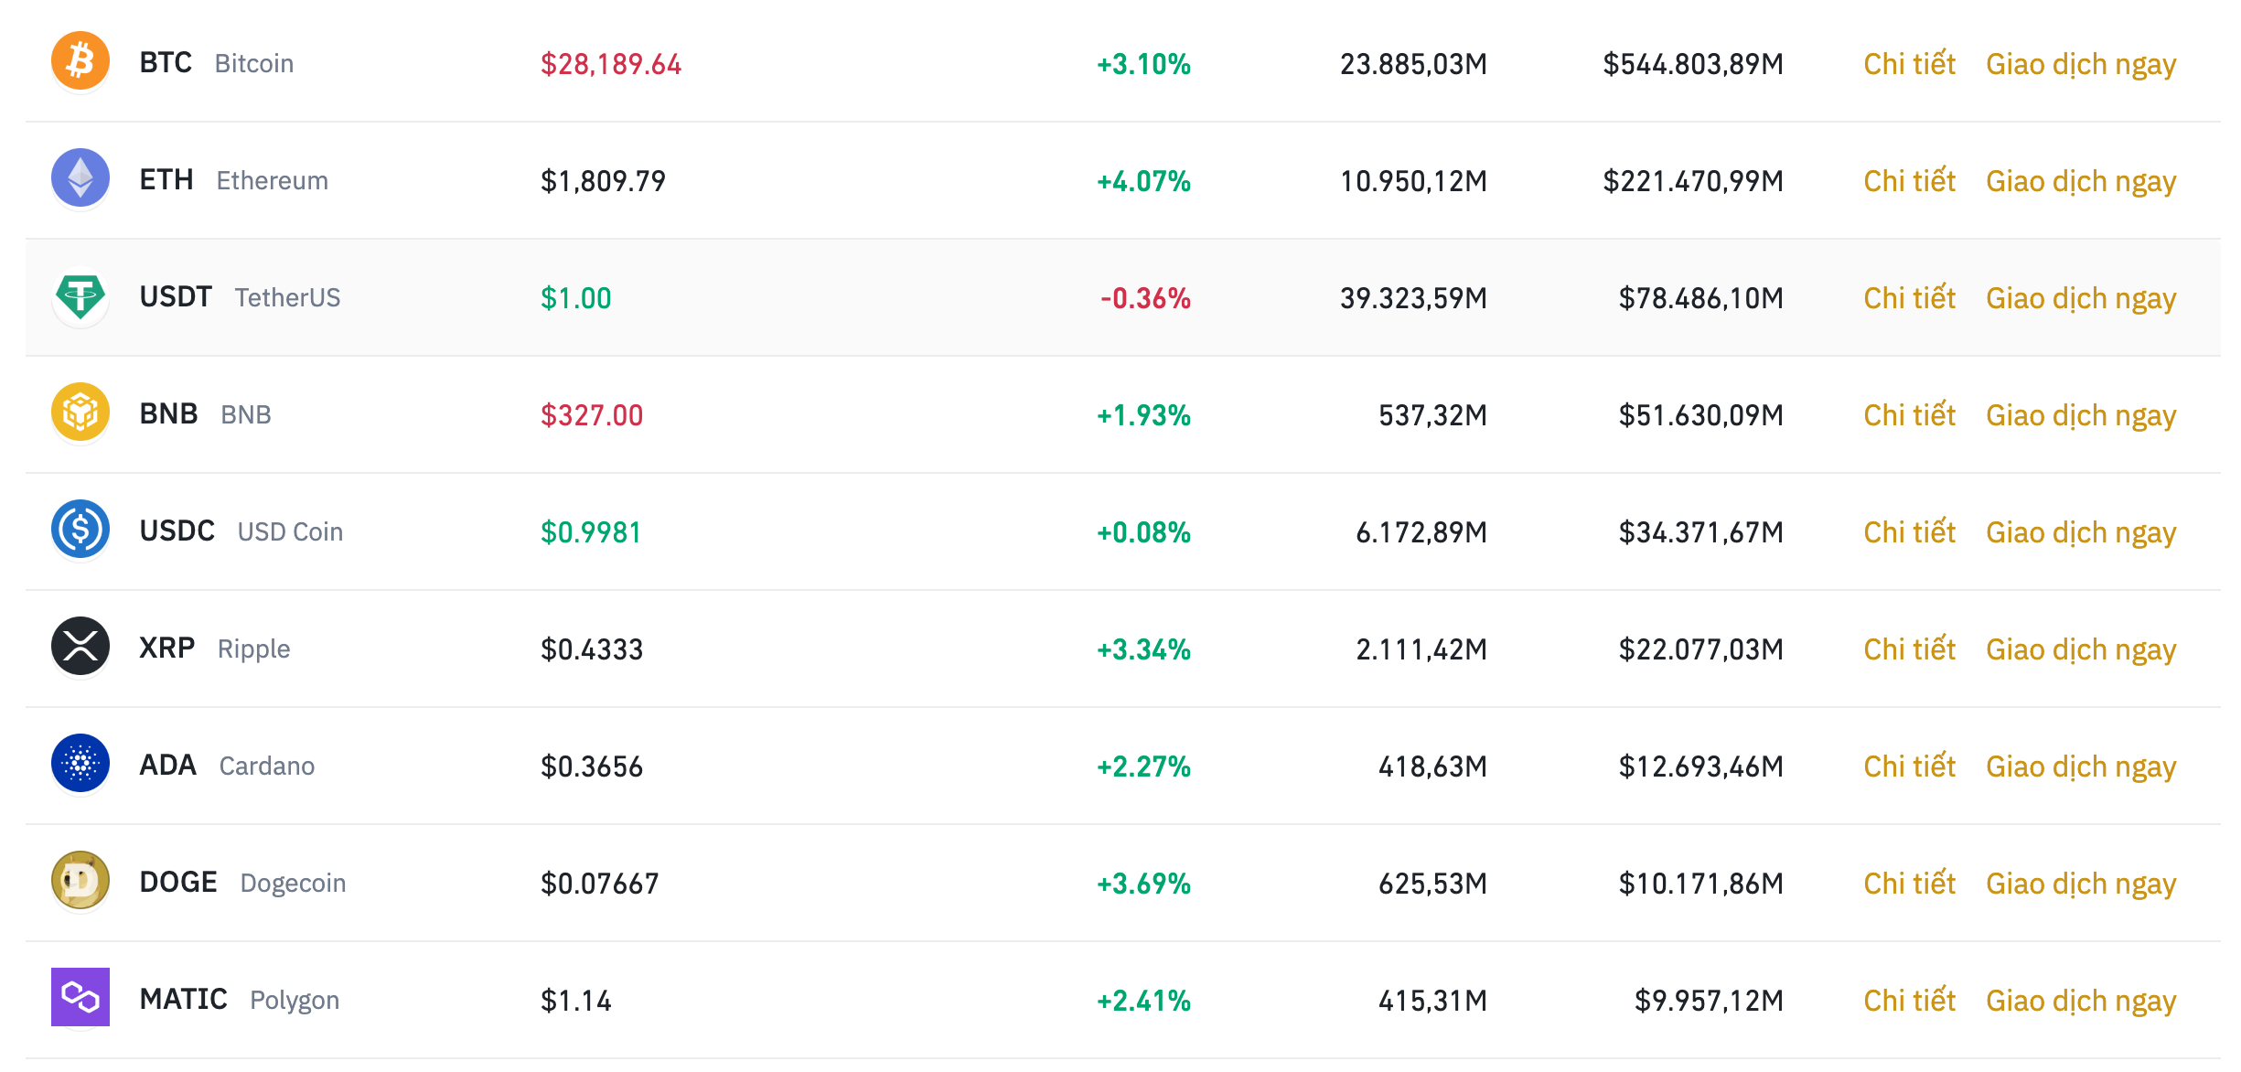Click the -0.36% change value
Image resolution: width=2241 pixels, height=1072 pixels.
click(1145, 298)
